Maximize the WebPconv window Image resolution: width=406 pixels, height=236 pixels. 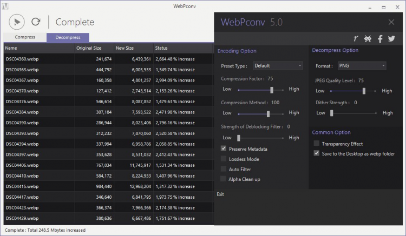383,7
